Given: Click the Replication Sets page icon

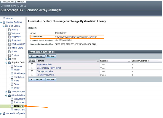Looking at the screenshot, I should click(x=9, y=44).
